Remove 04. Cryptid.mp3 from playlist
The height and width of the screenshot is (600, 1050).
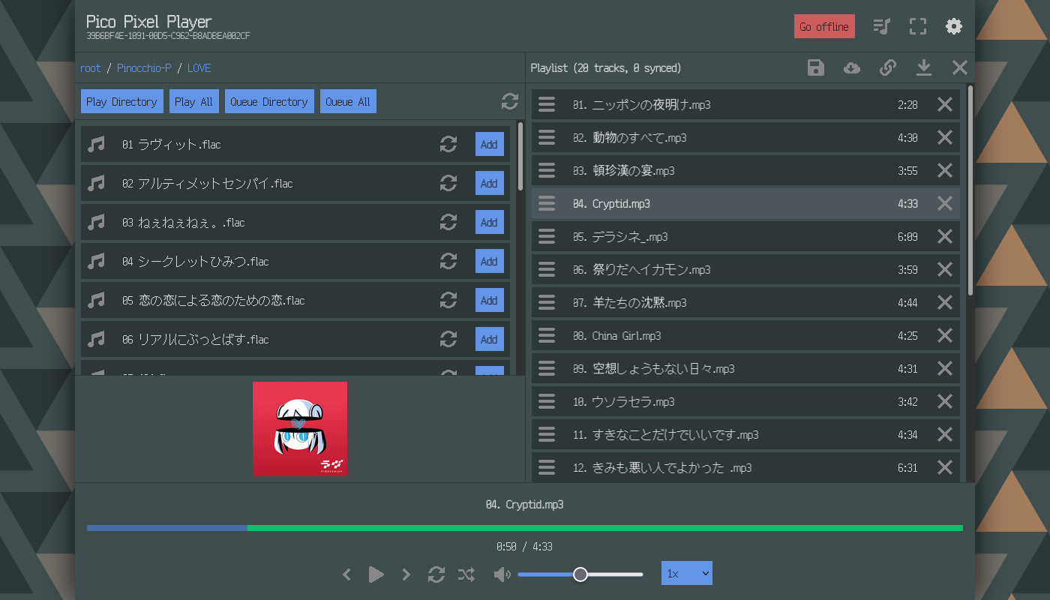(x=945, y=203)
